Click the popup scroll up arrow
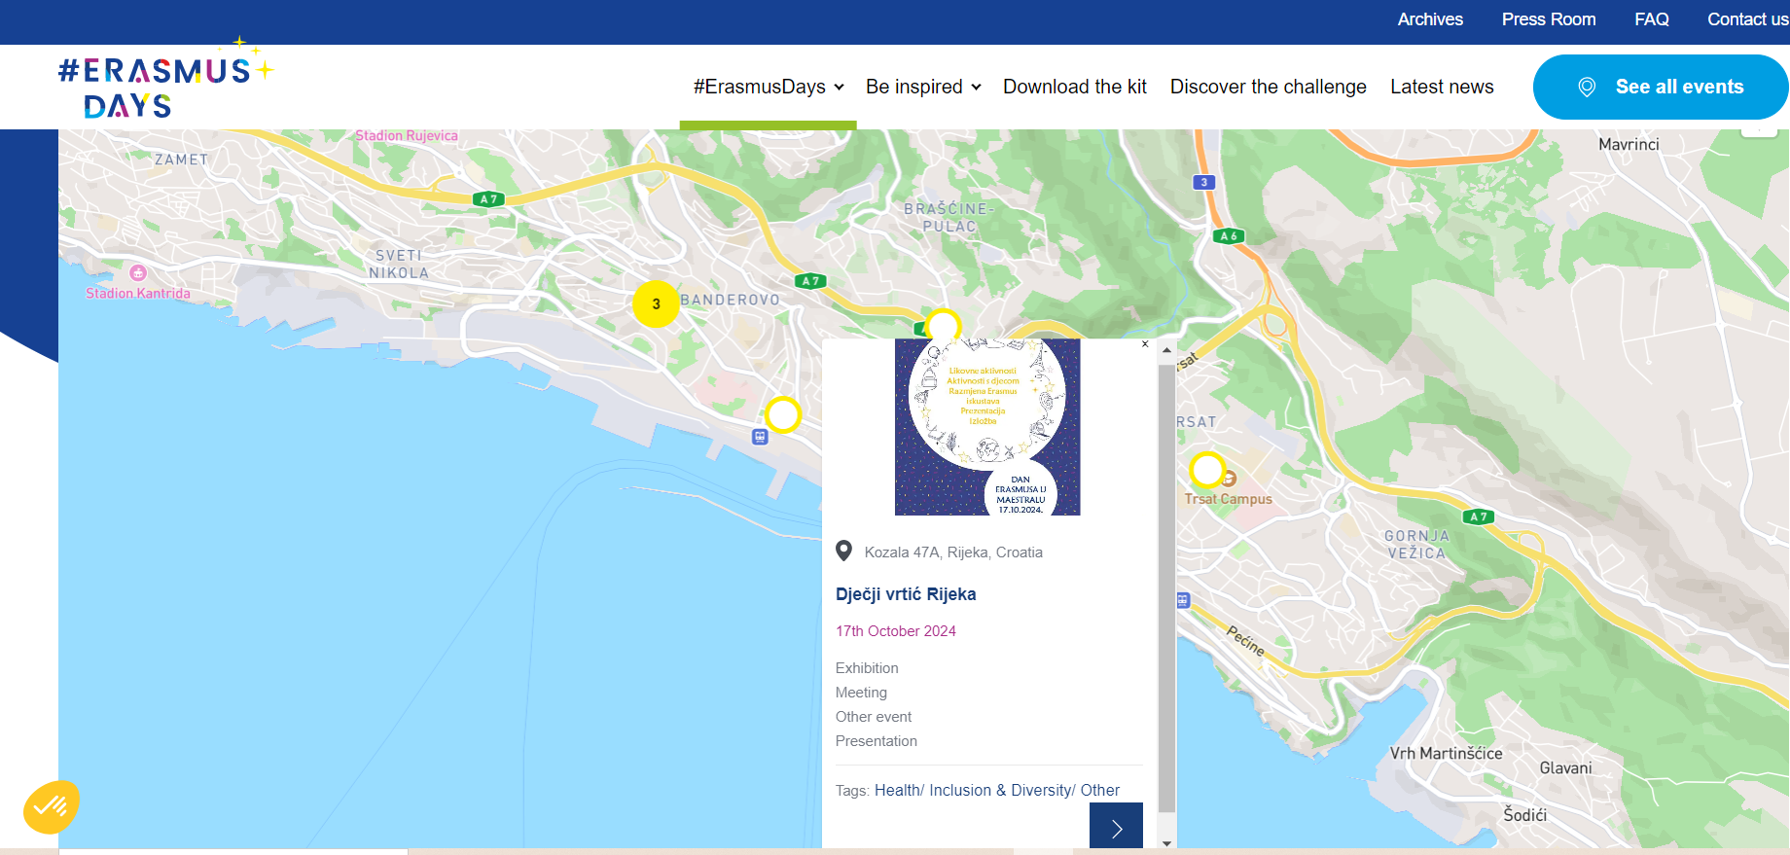The height and width of the screenshot is (855, 1790). click(1166, 349)
